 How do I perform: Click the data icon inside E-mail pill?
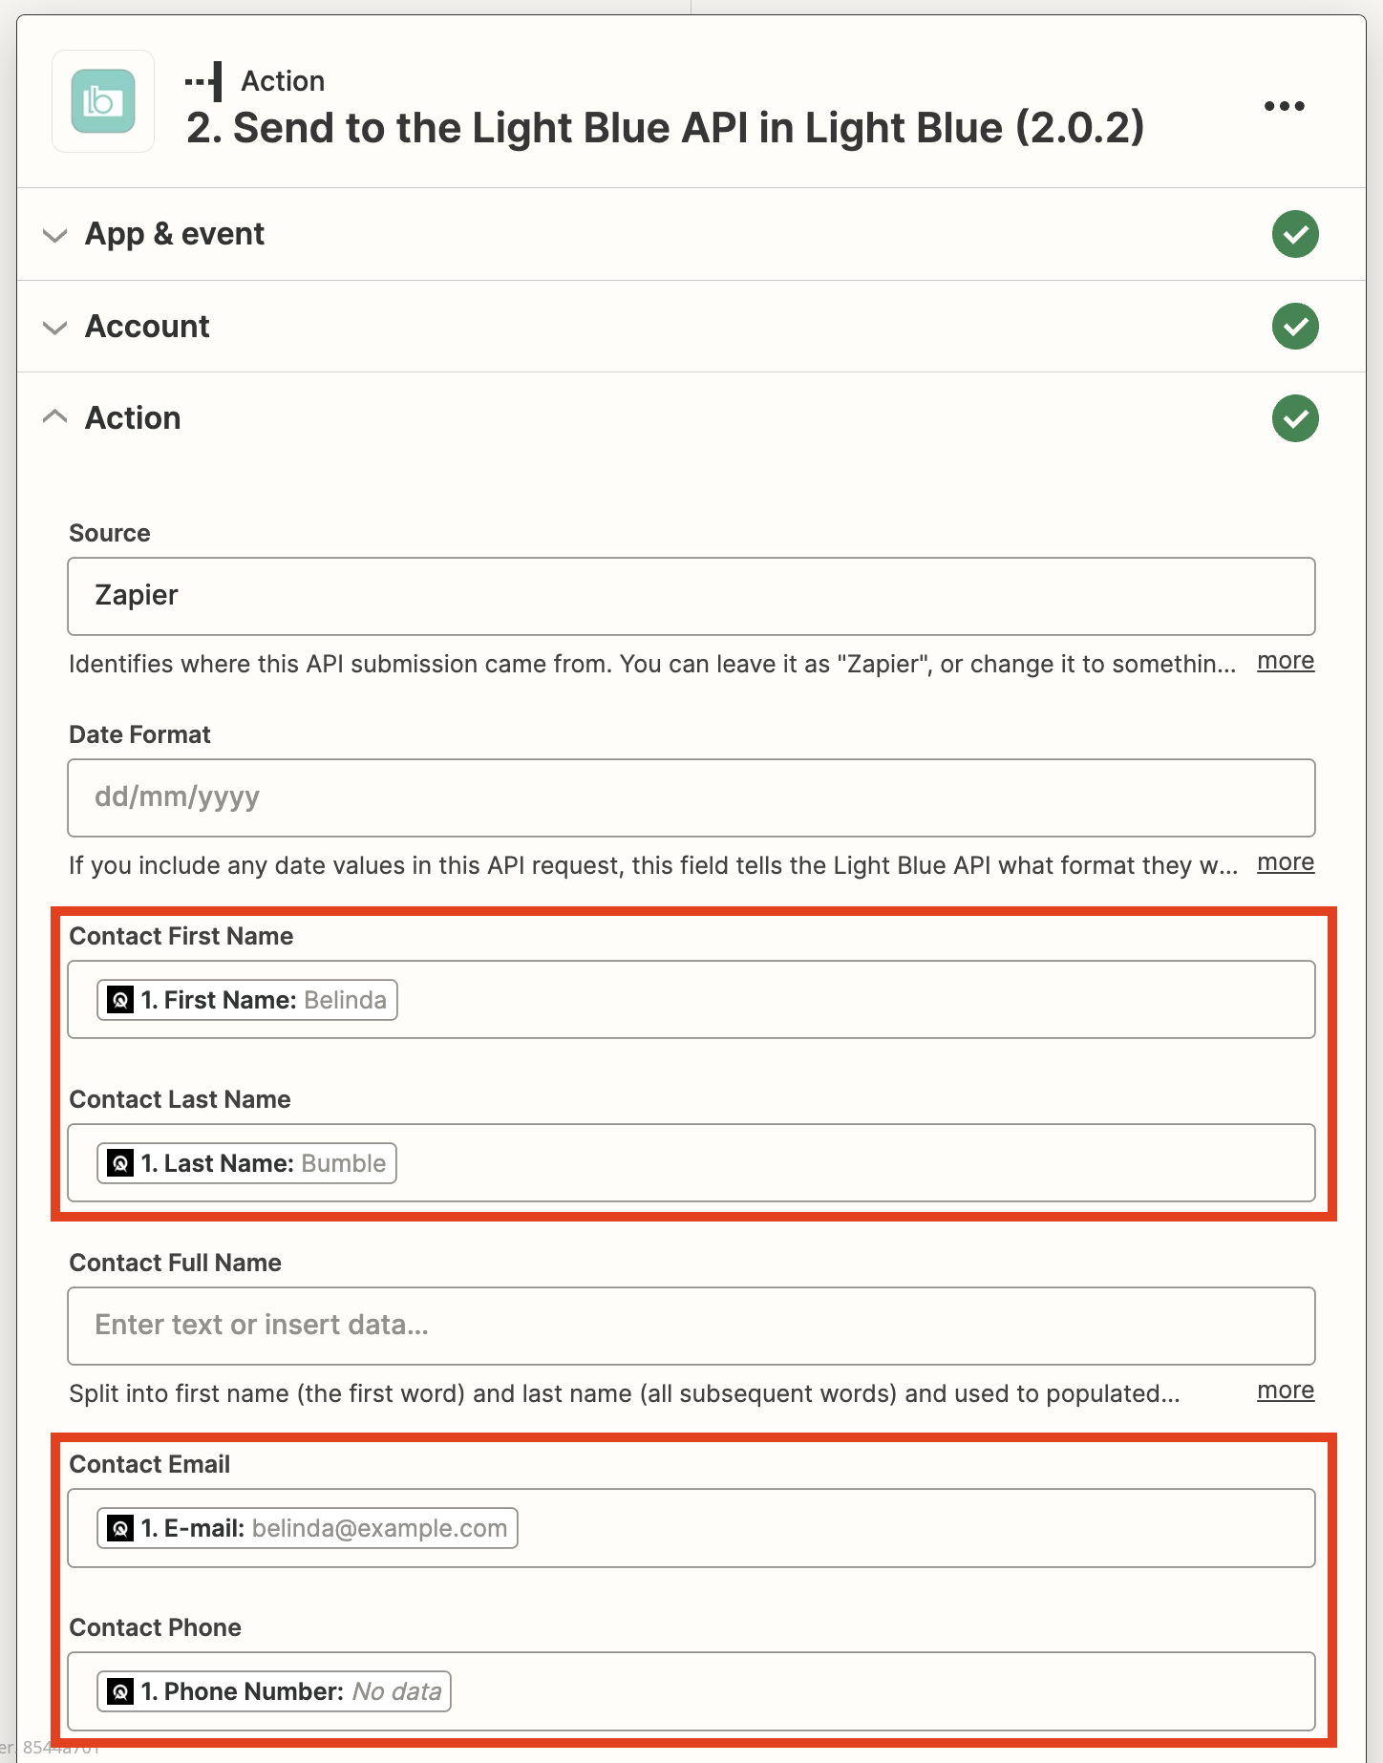point(118,1528)
